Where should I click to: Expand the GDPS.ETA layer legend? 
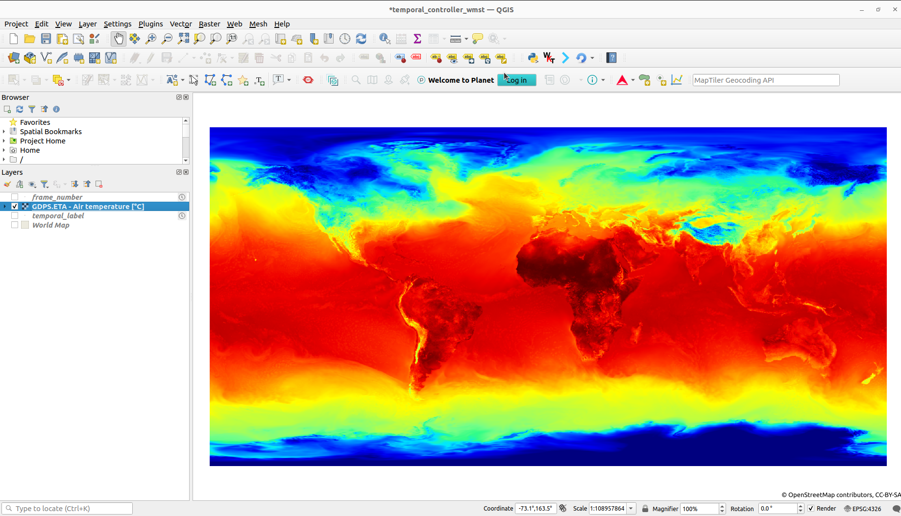pos(5,207)
